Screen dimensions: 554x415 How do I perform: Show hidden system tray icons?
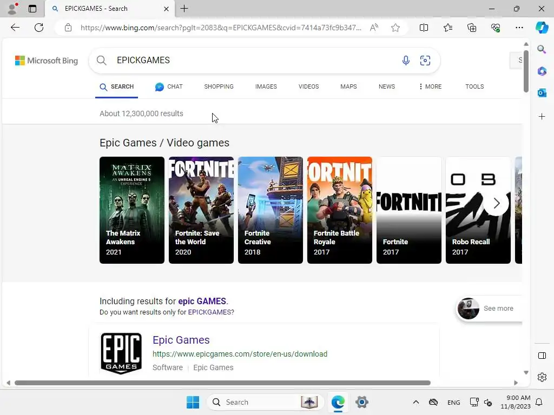[416, 402]
